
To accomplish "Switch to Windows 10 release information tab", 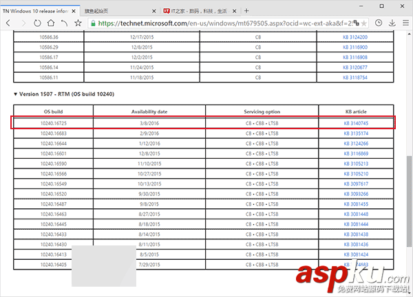I will (x=36, y=11).
